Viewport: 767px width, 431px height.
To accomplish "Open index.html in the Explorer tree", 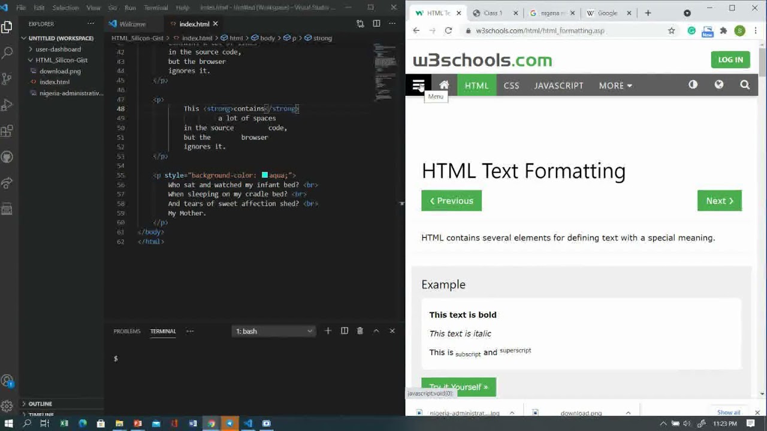I will (55, 82).
